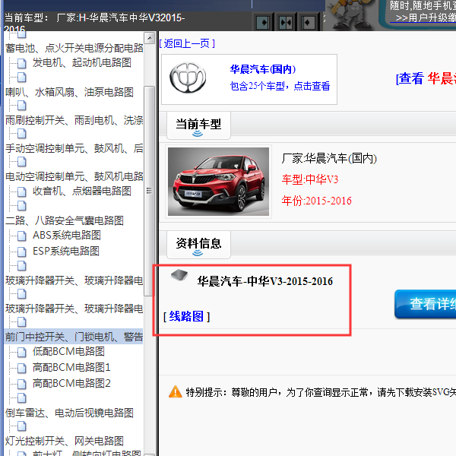Click the left-arrow panel toolbar icon
Viewport: 456px width, 456px height.
(309, 22)
